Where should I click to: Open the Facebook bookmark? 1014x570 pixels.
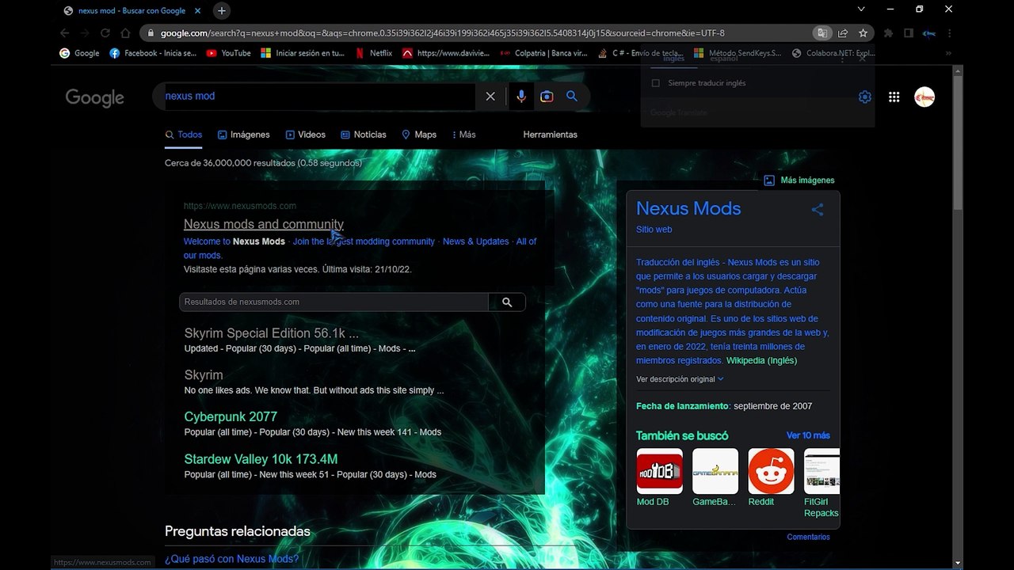[x=153, y=53]
